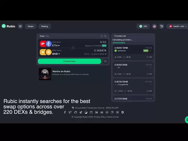
Task: Click the Preview swap button
Action: (x=69, y=61)
